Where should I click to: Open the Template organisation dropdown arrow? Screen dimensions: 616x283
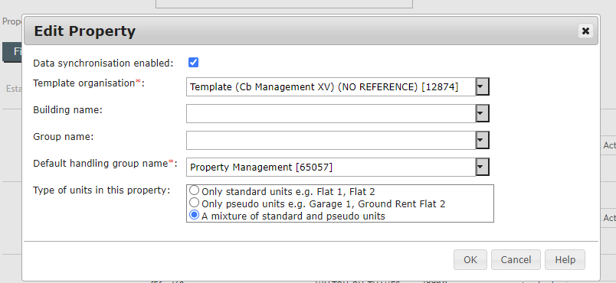[x=482, y=86]
